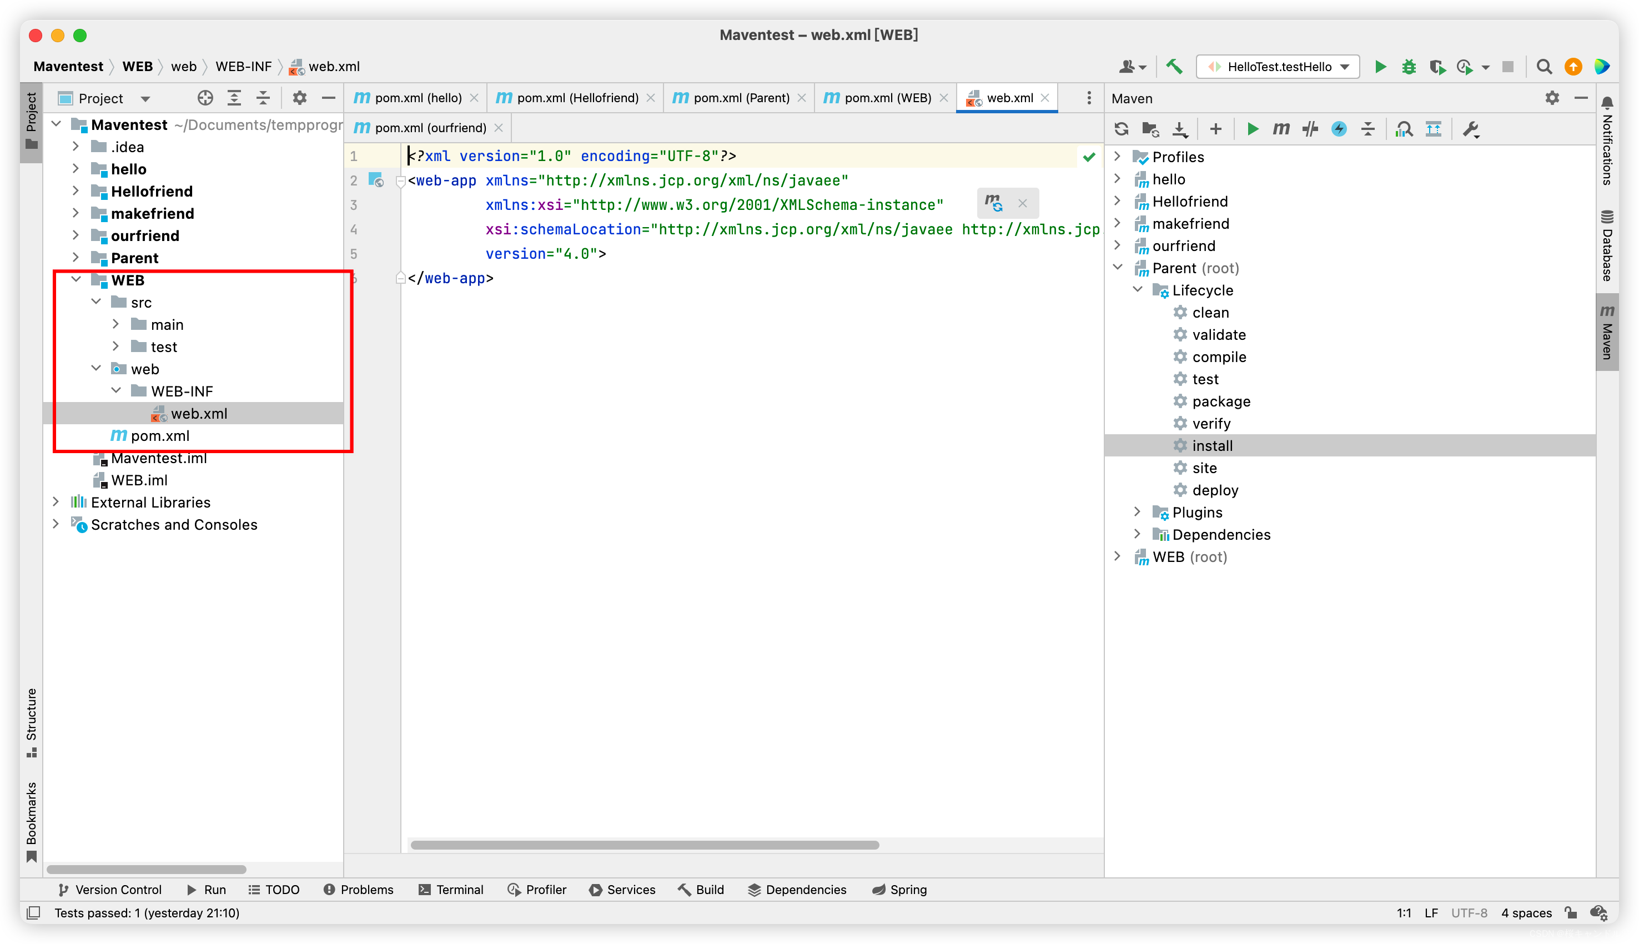This screenshot has width=1639, height=944.
Task: Expand Profiles node in Maven panel
Action: point(1117,156)
